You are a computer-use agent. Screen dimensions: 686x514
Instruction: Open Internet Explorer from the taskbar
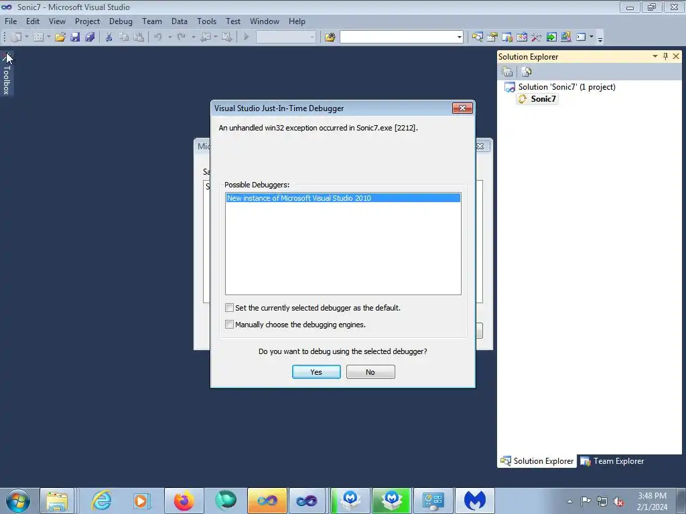click(x=102, y=501)
